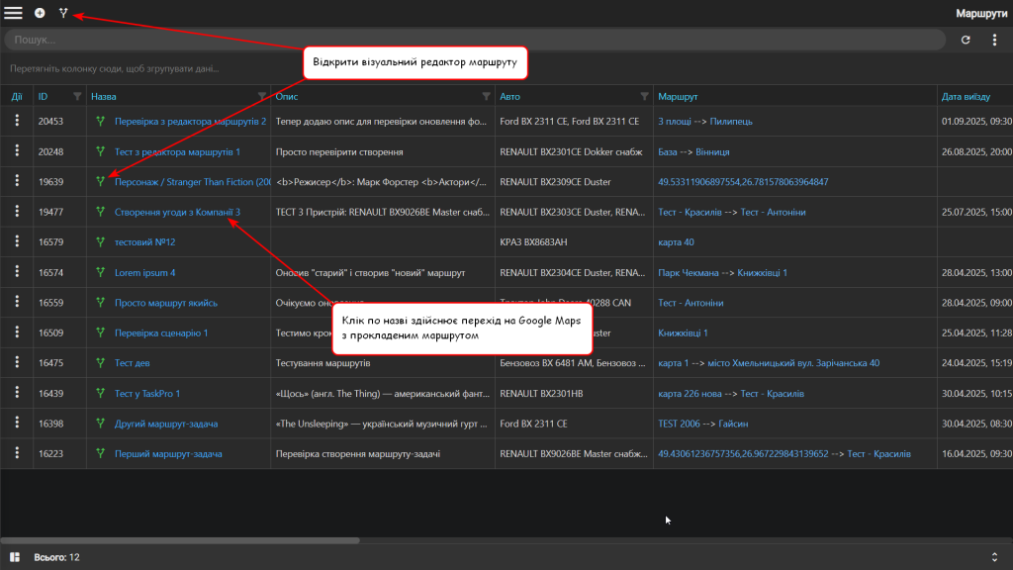Click route editor icon for Перший маршрут-задача
The height and width of the screenshot is (570, 1013).
[100, 453]
